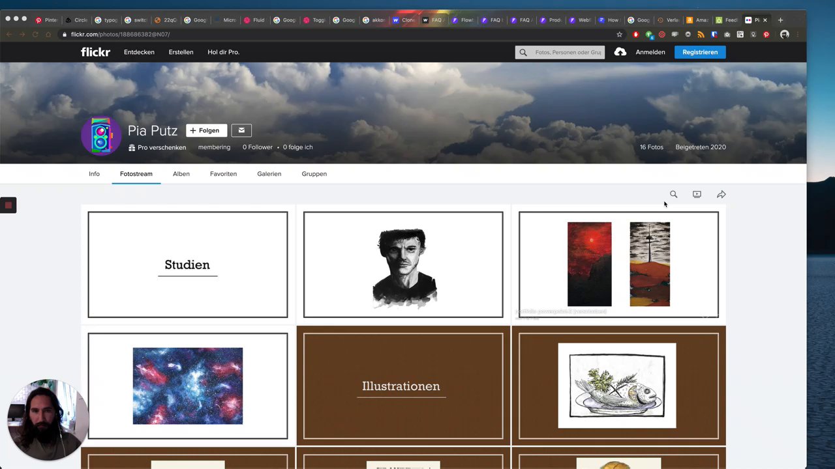Click the lock icon in the address bar
This screenshot has width=835, height=469.
65,35
